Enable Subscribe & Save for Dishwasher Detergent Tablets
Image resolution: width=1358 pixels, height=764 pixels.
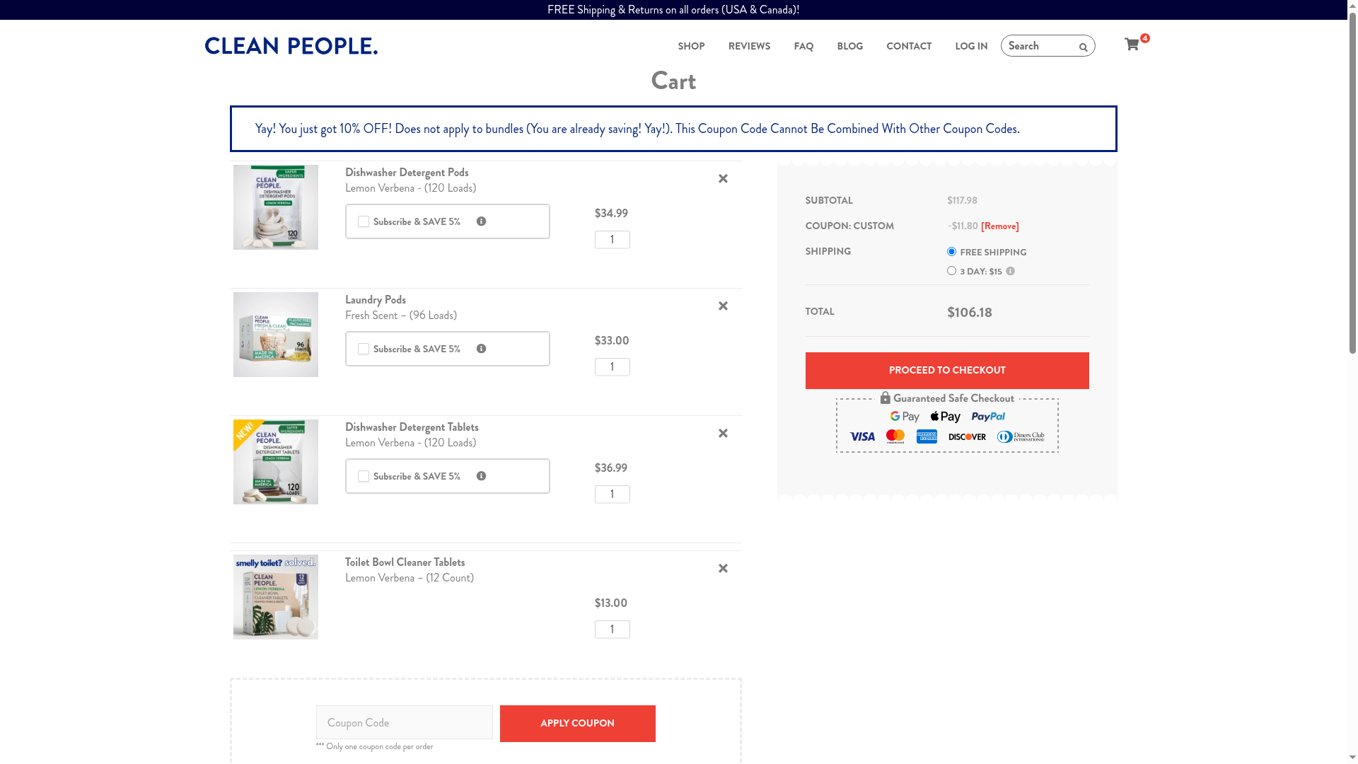pos(364,476)
